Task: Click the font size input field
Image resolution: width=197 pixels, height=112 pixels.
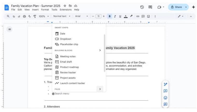Action: pos(98,16)
